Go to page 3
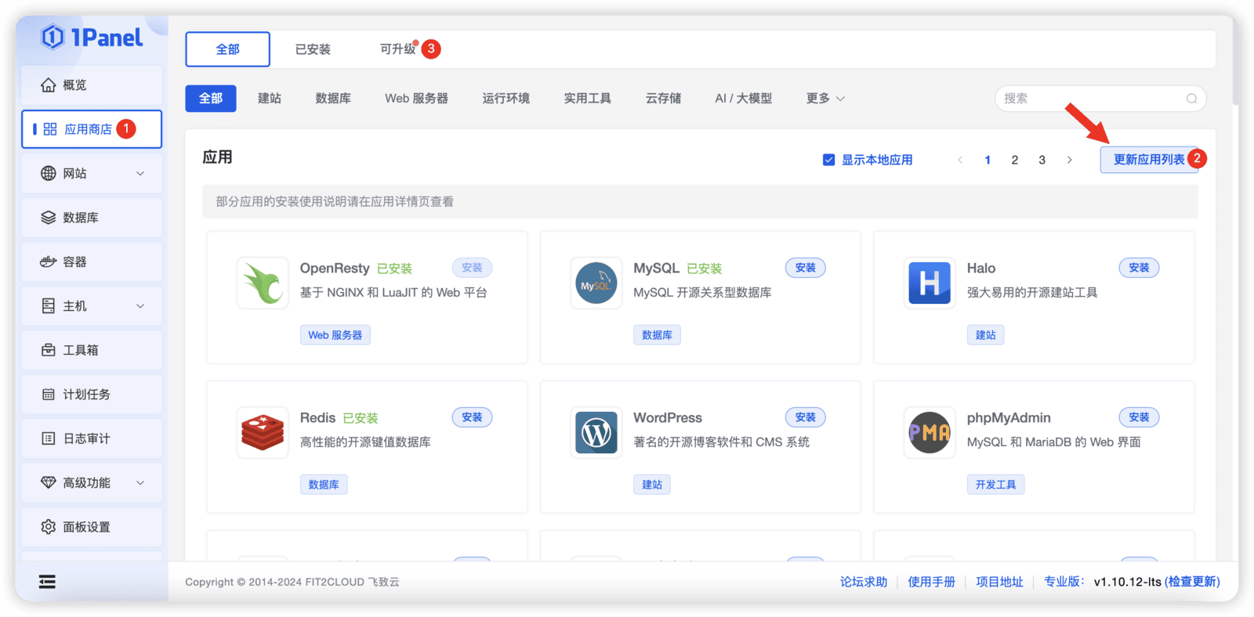 tap(1042, 160)
